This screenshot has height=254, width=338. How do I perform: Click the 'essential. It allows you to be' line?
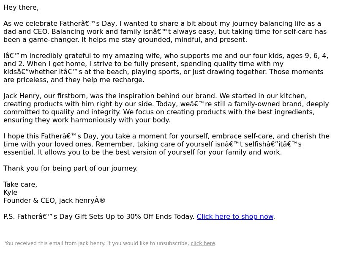point(143,152)
